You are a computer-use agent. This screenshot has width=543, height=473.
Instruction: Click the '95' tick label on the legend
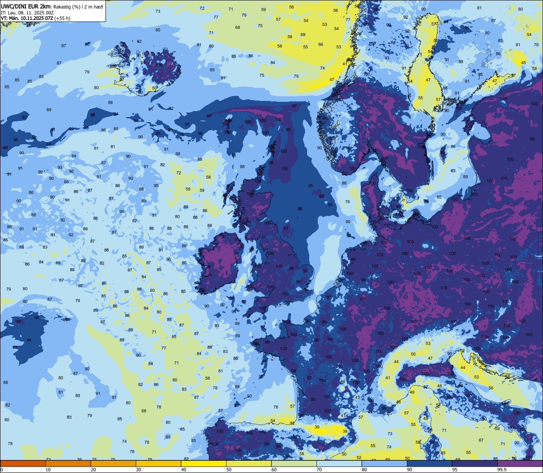click(454, 470)
